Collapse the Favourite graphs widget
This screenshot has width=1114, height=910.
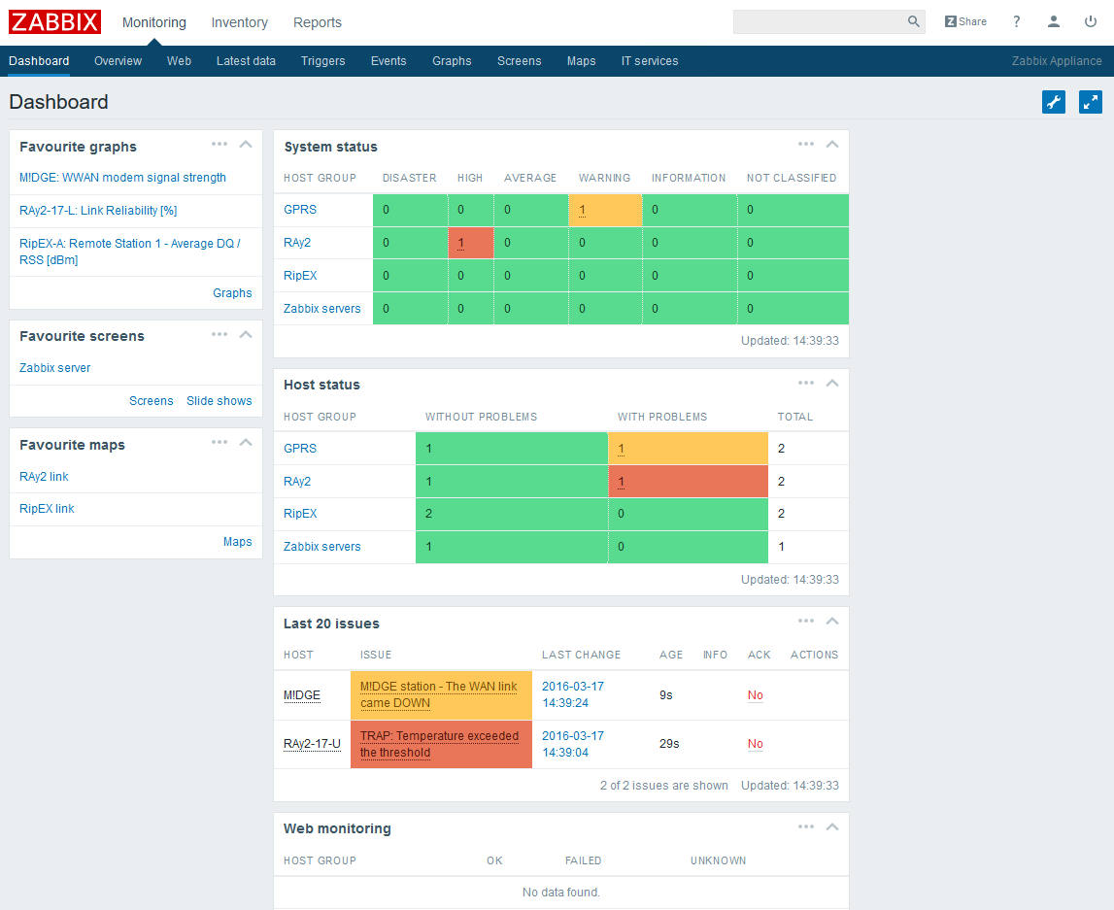pos(246,145)
